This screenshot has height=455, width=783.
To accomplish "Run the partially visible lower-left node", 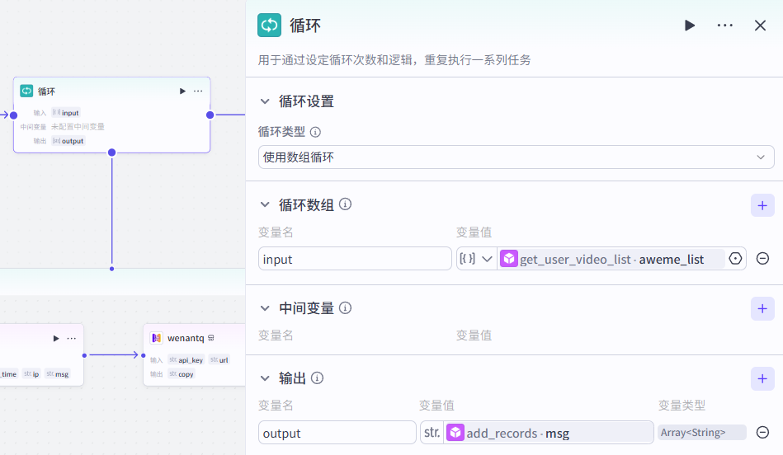I will click(56, 338).
